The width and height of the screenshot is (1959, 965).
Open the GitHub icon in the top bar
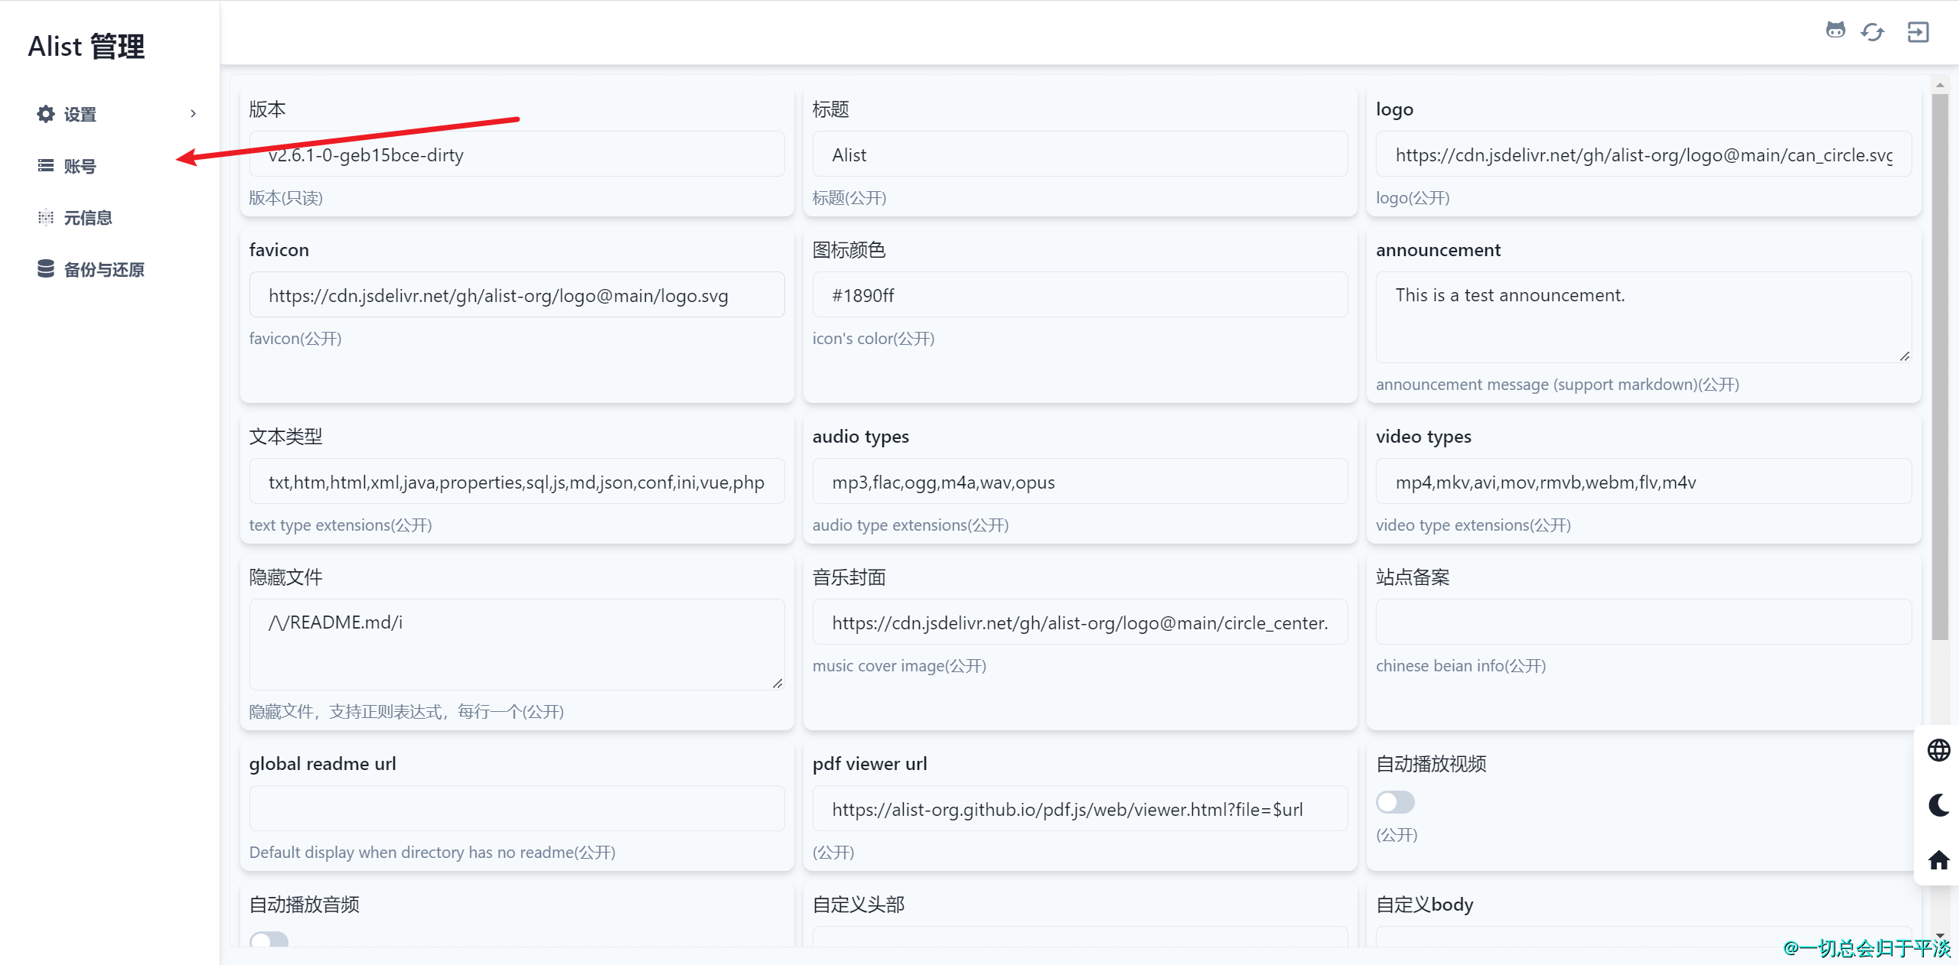(1835, 32)
